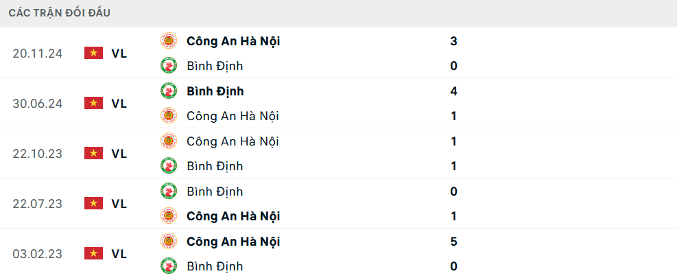The image size is (677, 278).
Task: Open Công An Hà Nội in 03.02.23 match
Action: tap(233, 241)
